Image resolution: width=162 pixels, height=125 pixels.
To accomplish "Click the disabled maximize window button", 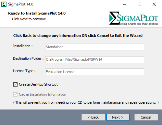I will pyautogui.click(x=139, y=4).
